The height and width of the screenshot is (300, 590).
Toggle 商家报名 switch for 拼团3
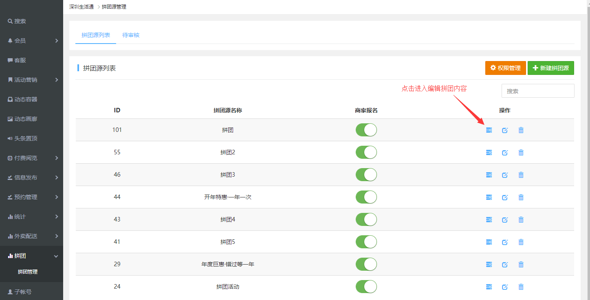pyautogui.click(x=366, y=175)
